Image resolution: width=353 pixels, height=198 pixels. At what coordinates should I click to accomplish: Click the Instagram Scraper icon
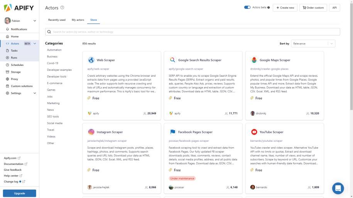(x=91, y=132)
